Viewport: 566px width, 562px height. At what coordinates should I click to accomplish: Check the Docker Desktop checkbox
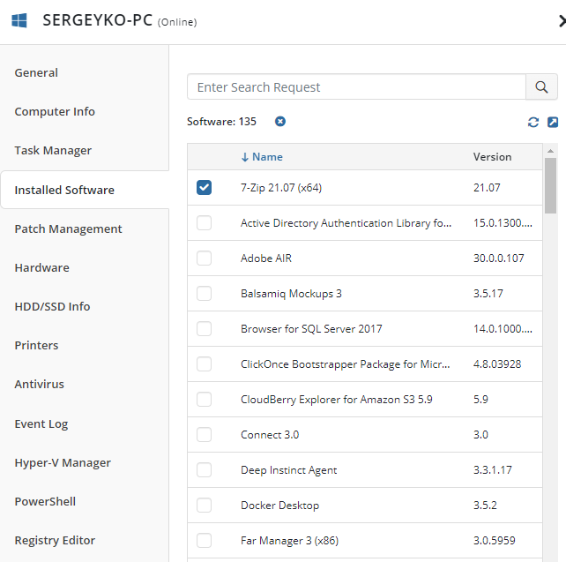click(204, 506)
